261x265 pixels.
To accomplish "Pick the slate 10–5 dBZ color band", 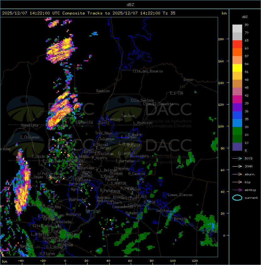I will pos(237,147).
